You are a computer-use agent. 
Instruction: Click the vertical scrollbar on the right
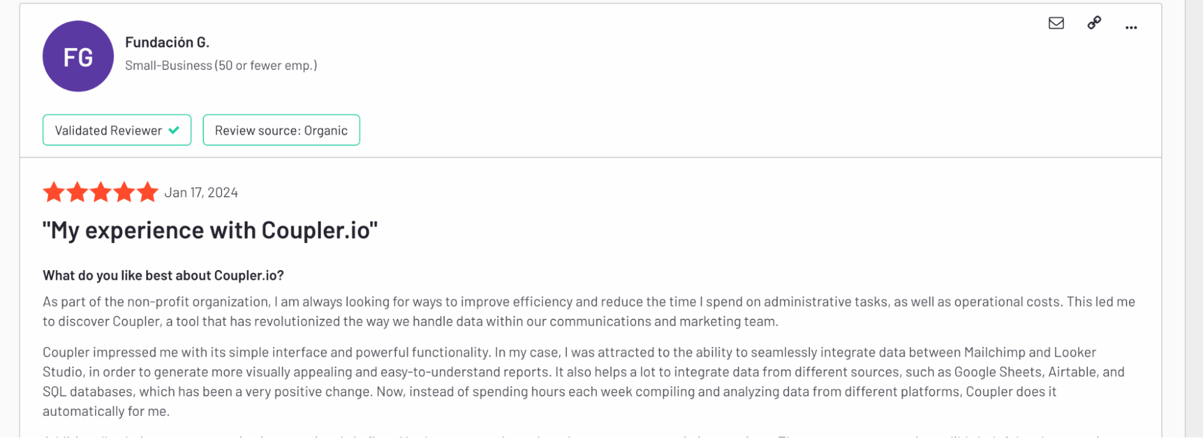[1194, 219]
